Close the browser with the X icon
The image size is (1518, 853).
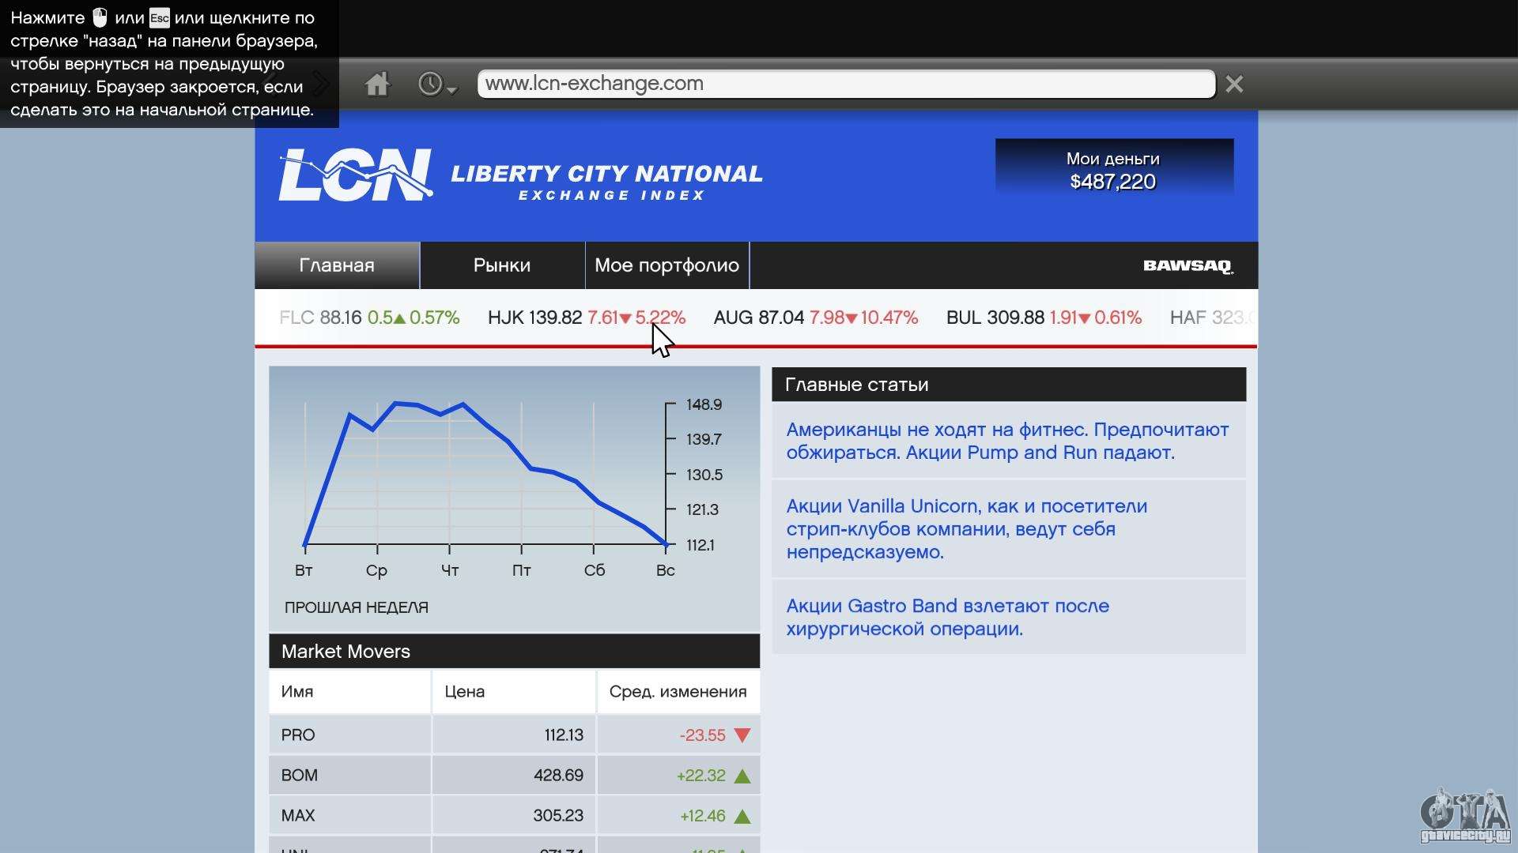click(1234, 84)
